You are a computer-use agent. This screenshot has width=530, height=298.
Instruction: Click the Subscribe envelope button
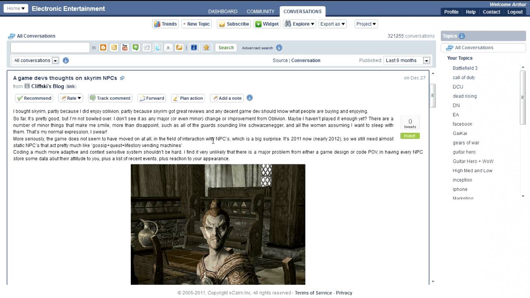(x=234, y=24)
